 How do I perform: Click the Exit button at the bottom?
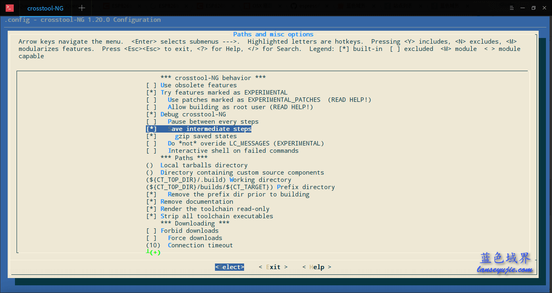coord(273,267)
